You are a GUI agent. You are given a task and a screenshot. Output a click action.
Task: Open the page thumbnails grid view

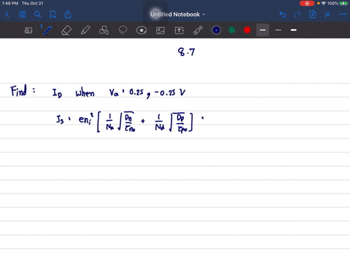[x=23, y=15]
